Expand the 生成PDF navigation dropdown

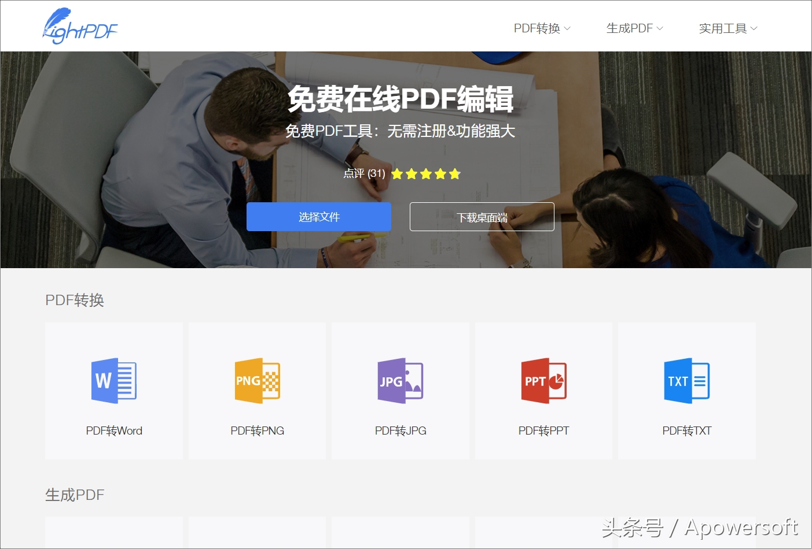click(634, 28)
